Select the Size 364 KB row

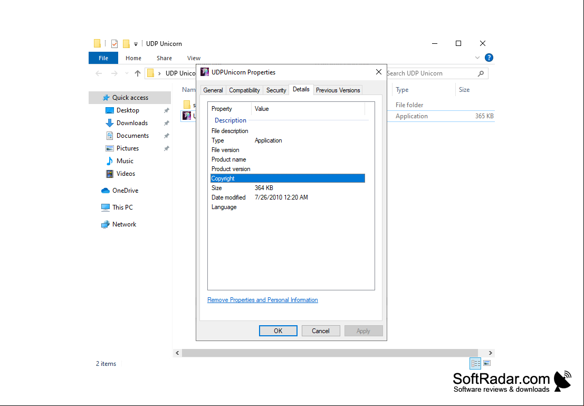(x=288, y=188)
